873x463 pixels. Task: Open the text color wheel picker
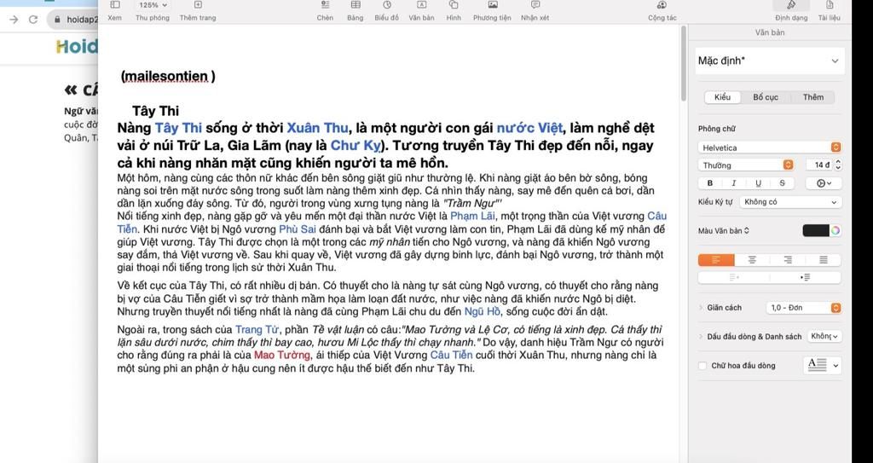835,231
